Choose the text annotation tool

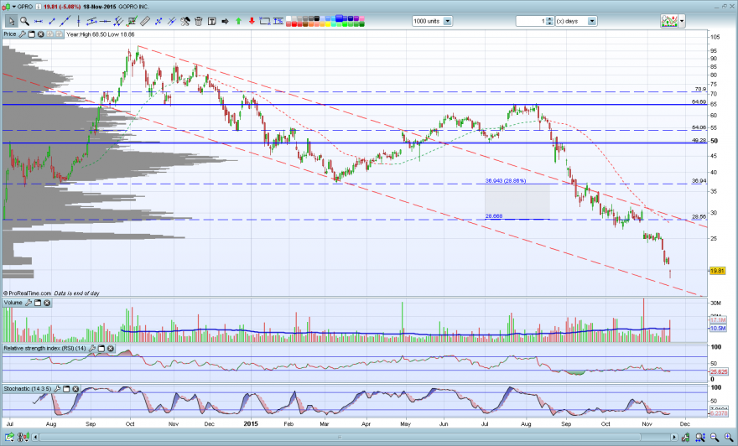pos(212,21)
